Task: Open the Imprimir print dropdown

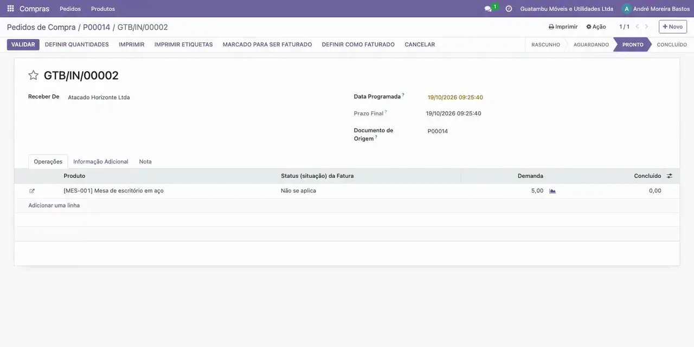Action: pos(563,27)
